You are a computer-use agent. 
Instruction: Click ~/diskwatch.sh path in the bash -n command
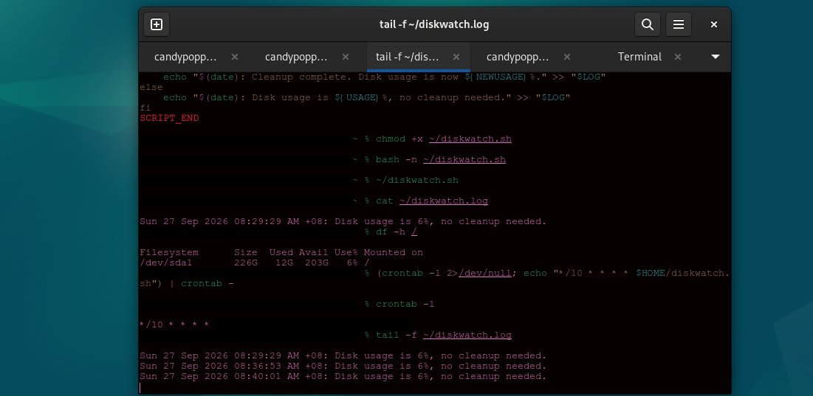[x=464, y=159]
